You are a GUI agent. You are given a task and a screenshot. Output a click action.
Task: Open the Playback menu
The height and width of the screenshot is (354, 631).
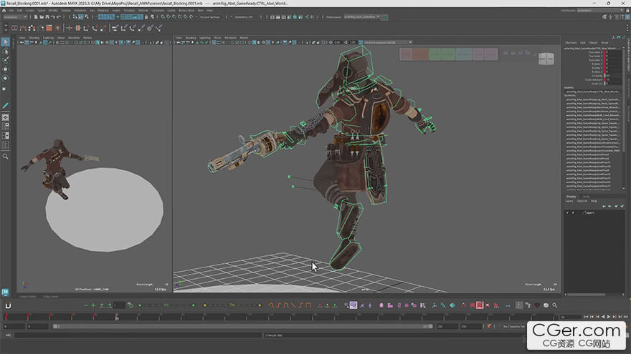[103, 11]
